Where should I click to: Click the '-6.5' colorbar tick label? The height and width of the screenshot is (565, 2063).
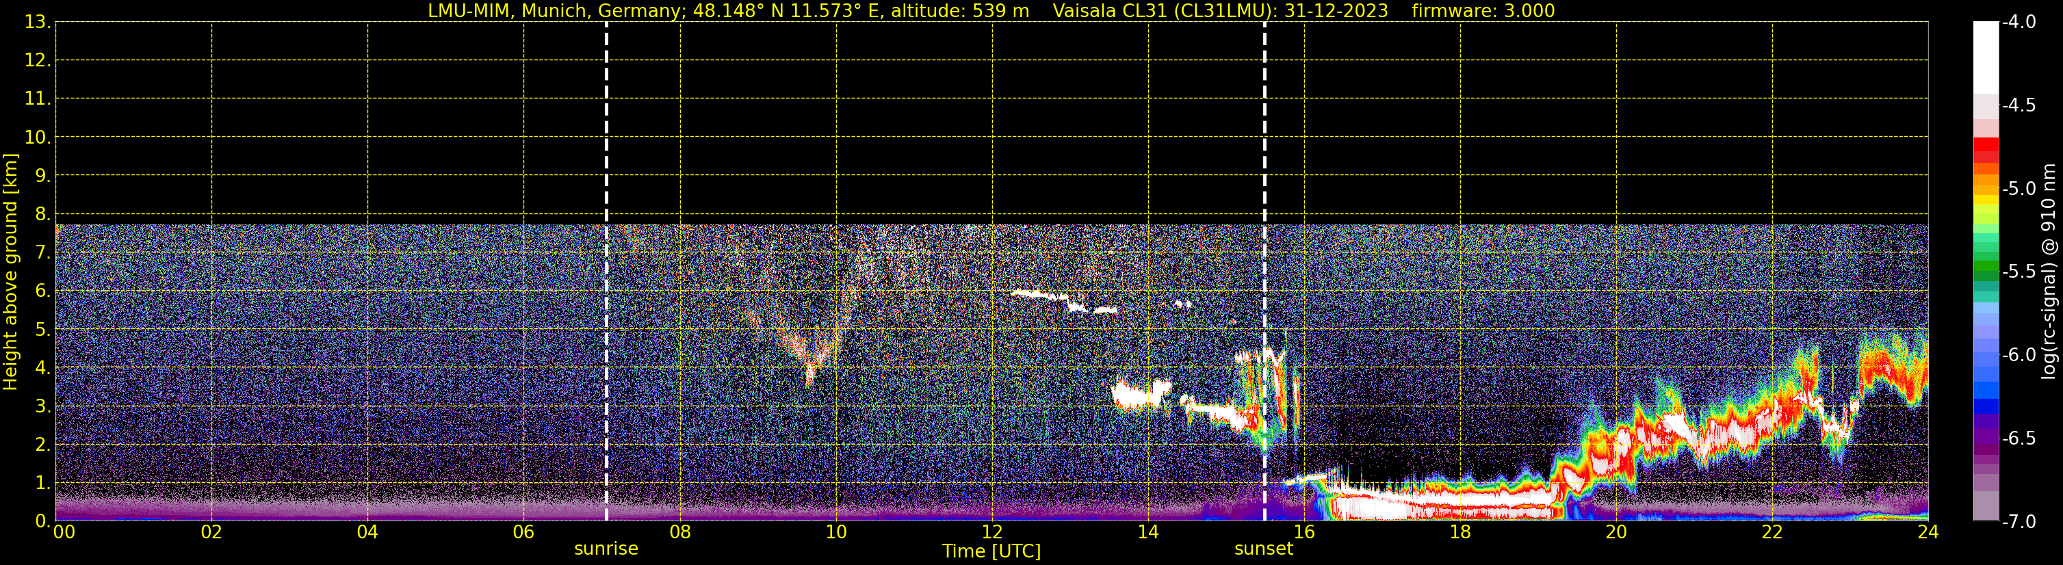[x=2019, y=438]
